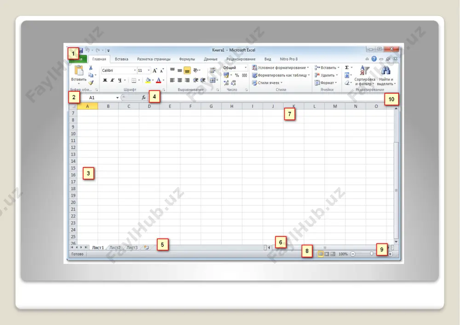The height and width of the screenshot is (325, 460).
Task: Toggle Align Text Right
Action: tap(187, 80)
